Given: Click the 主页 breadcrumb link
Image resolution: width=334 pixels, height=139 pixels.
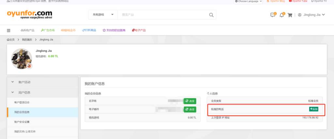Looking at the screenshot, I should 11,40.
